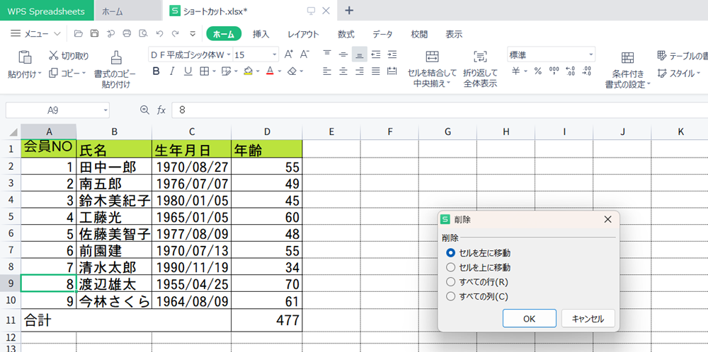Click the fill color bucket icon

[x=247, y=71]
